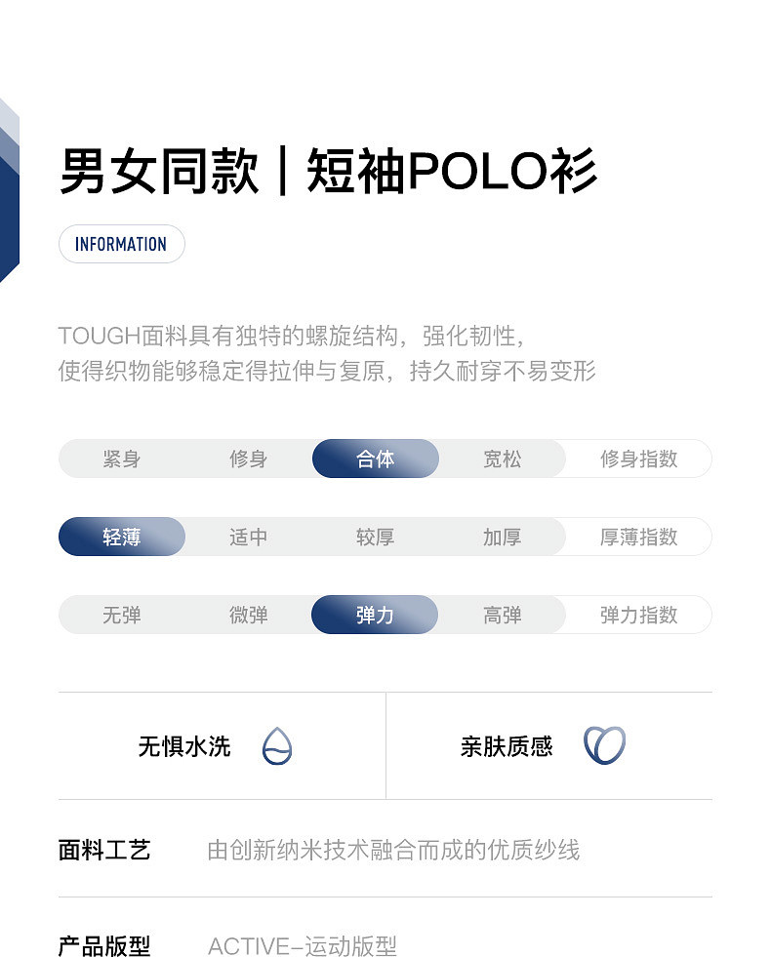The image size is (771, 957).
Task: Choose the highlighted 合体 fit option
Action: (x=376, y=459)
